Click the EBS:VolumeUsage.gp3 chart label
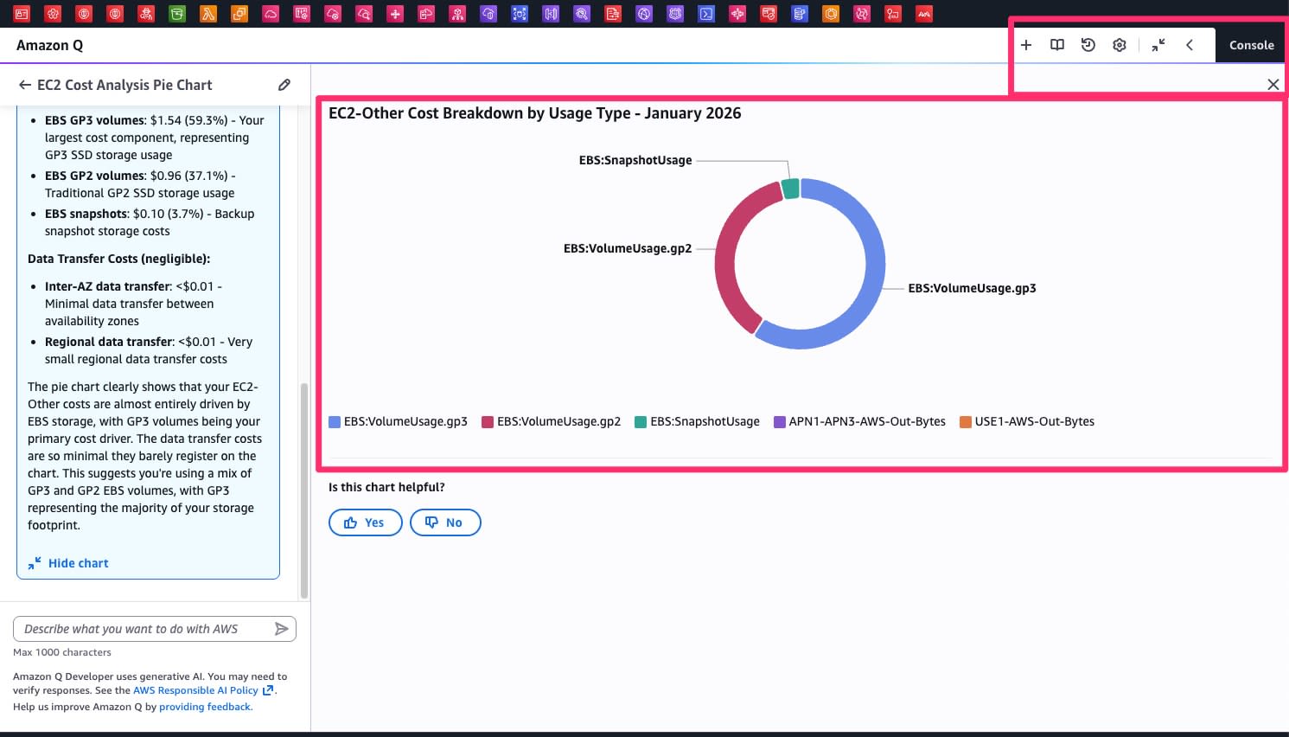The height and width of the screenshot is (737, 1289). pos(972,288)
